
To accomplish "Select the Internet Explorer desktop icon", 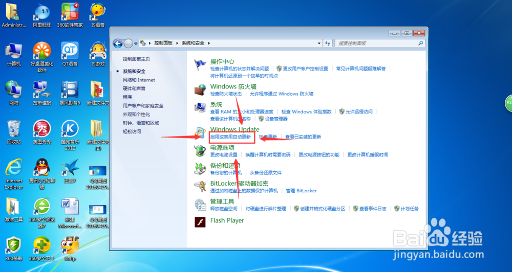I will (x=13, y=174).
